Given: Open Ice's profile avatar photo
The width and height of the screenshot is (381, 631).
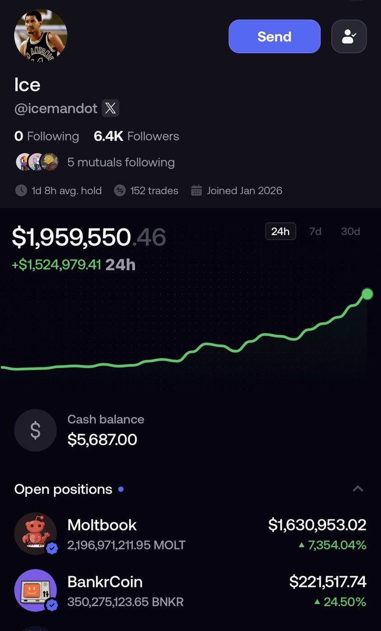Looking at the screenshot, I should (x=40, y=35).
